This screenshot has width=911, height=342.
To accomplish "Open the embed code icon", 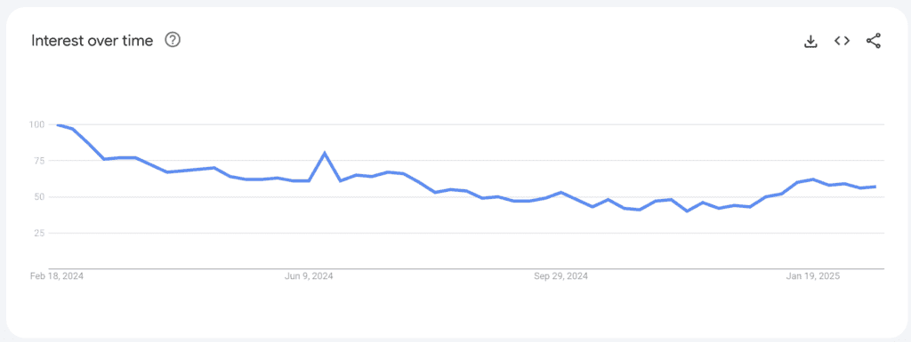I will click(x=842, y=41).
